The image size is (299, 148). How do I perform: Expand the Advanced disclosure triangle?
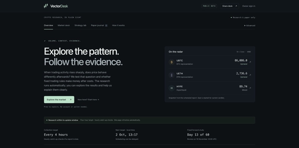coord(245,26)
